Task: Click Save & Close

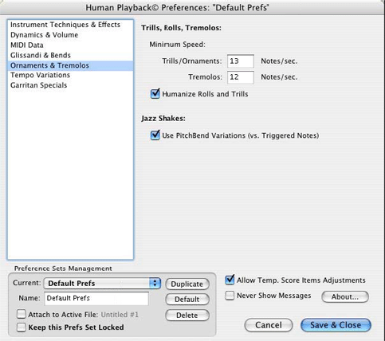Action: 336,325
